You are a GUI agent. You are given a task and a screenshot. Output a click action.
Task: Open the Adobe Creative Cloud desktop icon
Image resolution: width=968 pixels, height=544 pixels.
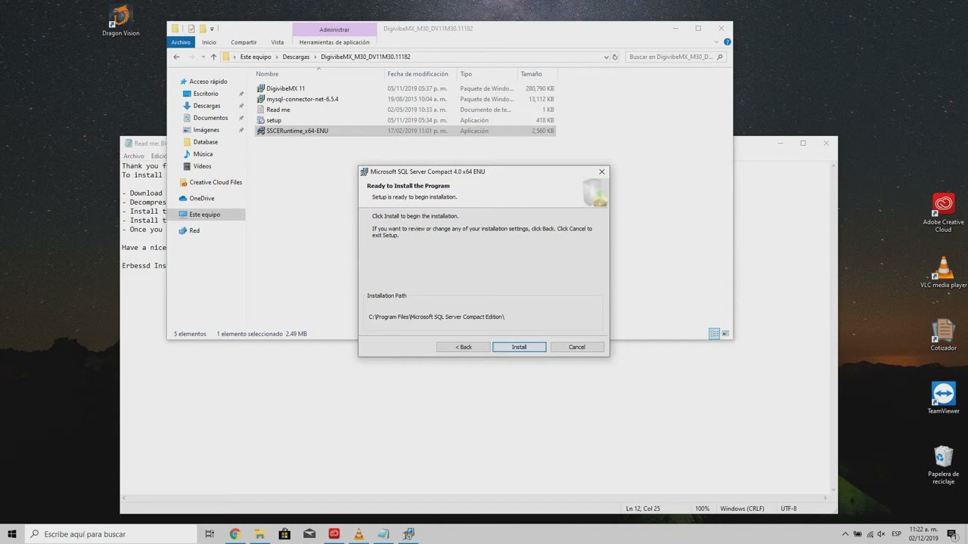pos(943,213)
